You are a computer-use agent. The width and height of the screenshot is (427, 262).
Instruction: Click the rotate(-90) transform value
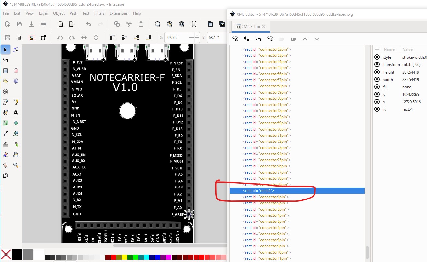click(x=411, y=64)
